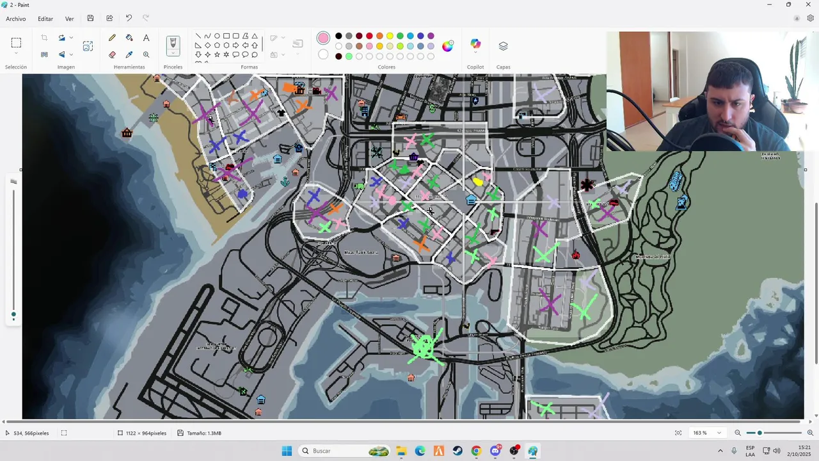
Task: Click the Buscar taskbar search box
Action: (x=346, y=451)
